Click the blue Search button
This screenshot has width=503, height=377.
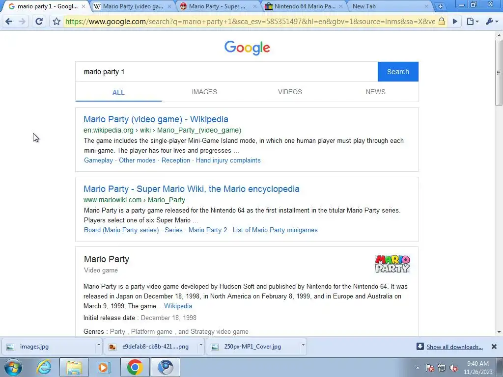tap(398, 72)
